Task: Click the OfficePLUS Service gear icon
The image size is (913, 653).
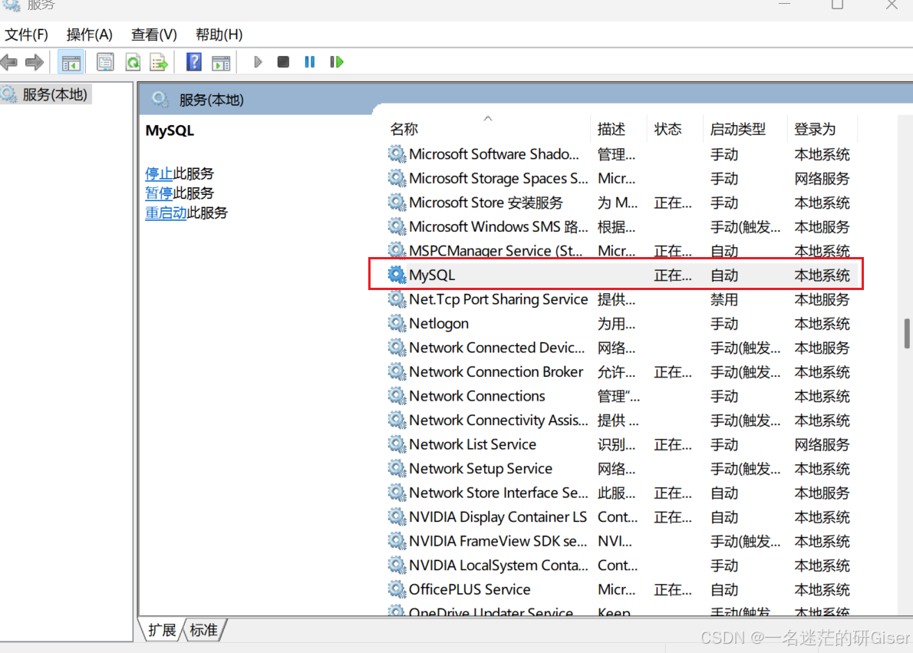Action: (x=397, y=589)
